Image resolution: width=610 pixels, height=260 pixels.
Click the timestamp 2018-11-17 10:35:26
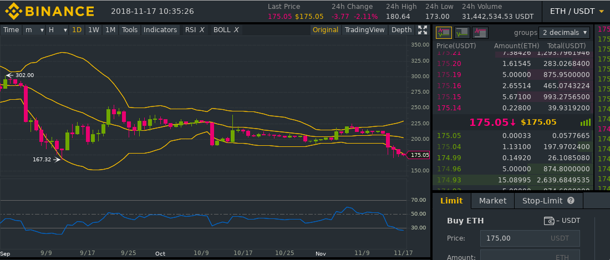point(152,11)
